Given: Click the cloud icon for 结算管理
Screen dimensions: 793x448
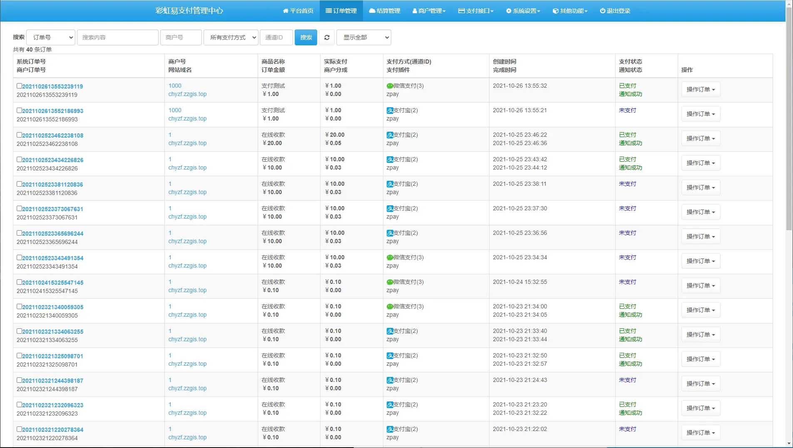Looking at the screenshot, I should 372,11.
